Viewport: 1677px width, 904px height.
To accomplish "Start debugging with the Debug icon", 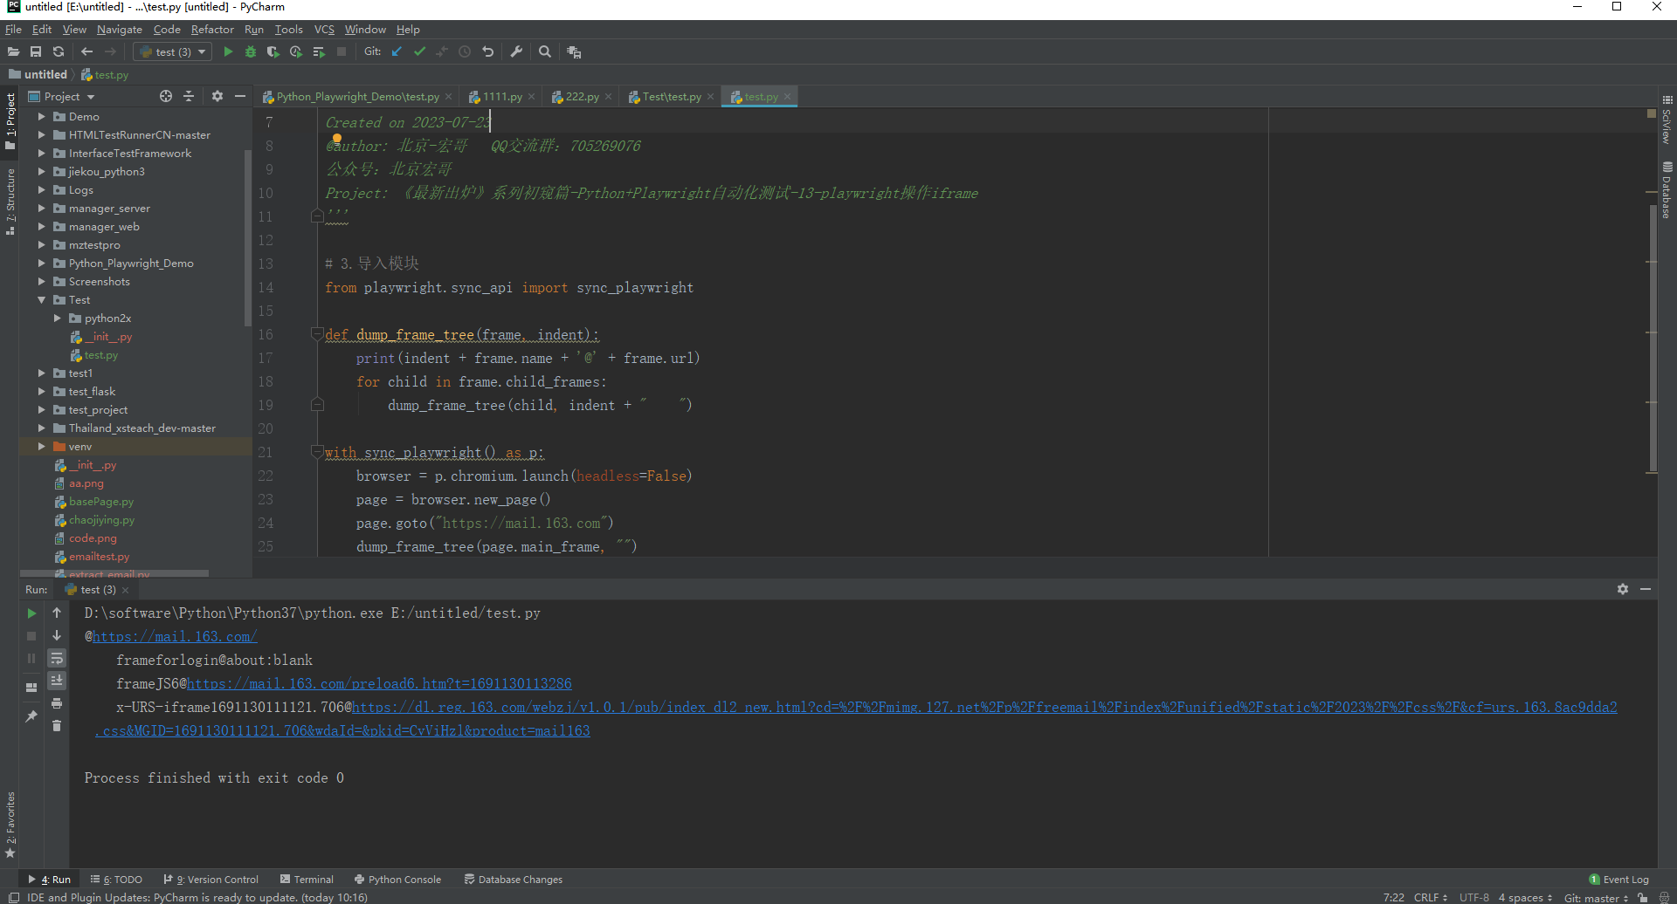I will 251,51.
